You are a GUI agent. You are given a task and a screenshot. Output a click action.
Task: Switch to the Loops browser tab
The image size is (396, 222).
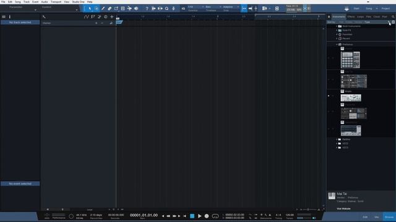[x=360, y=17]
